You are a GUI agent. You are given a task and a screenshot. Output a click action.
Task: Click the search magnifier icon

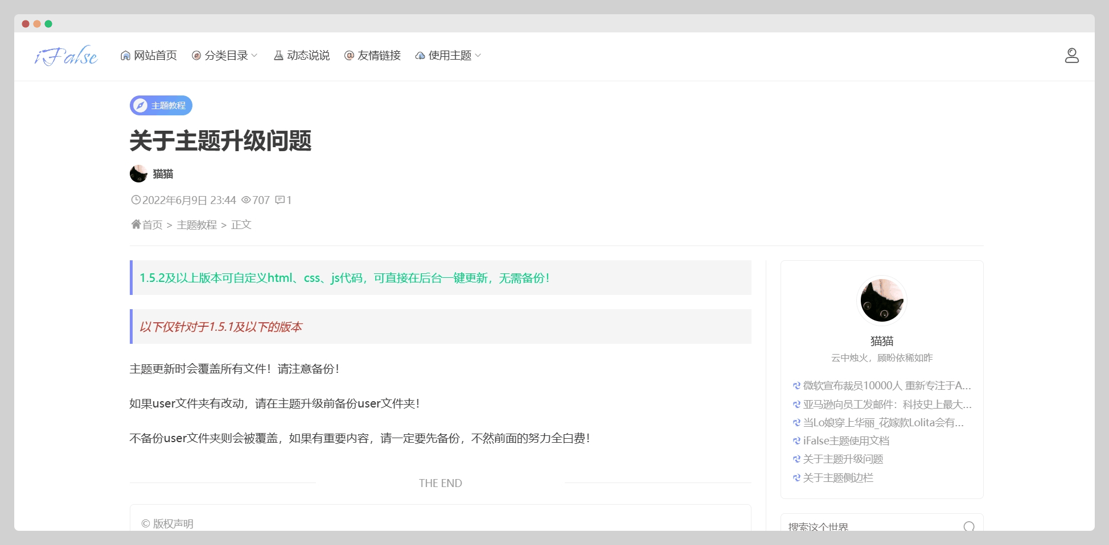pos(968,527)
